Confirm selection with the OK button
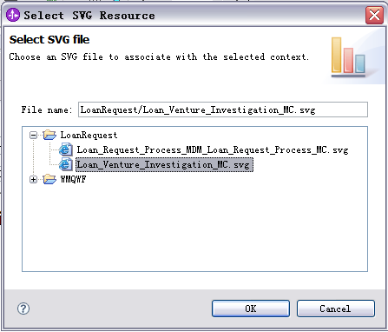Image resolution: width=388 pixels, height=332 pixels. coord(251,309)
